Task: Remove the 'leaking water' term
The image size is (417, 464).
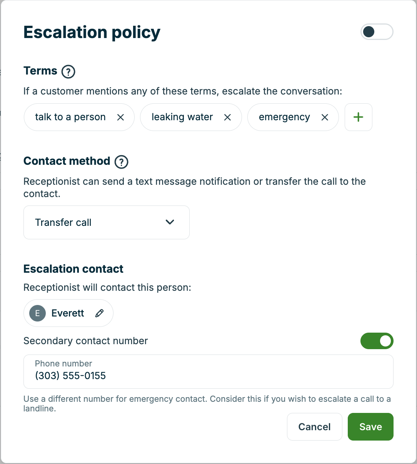Action: click(227, 117)
